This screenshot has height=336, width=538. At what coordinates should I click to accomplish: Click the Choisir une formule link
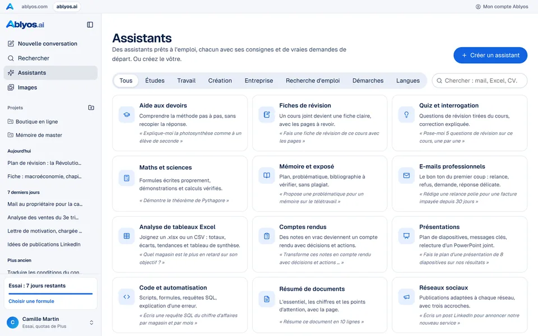click(x=31, y=301)
